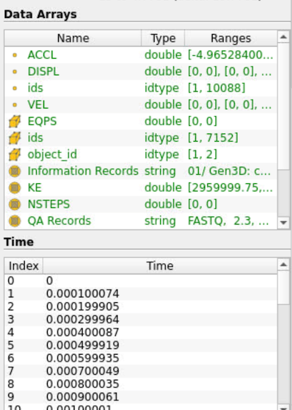Select time value 0.000400087
The width and height of the screenshot is (292, 410).
pyautogui.click(x=83, y=333)
